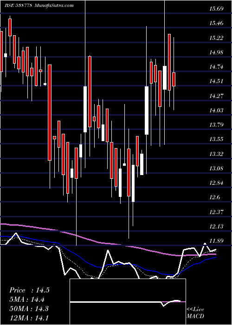232x325 pixels.
Task: Click the 14.51 price axis label
Action: pos(217,81)
